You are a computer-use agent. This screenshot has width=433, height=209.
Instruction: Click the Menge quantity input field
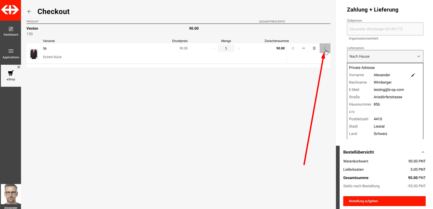[226, 48]
